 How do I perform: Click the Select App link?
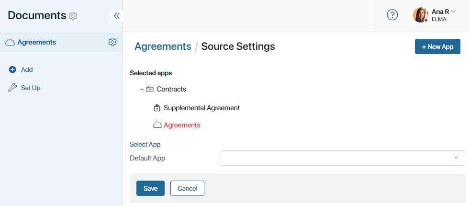click(x=145, y=144)
